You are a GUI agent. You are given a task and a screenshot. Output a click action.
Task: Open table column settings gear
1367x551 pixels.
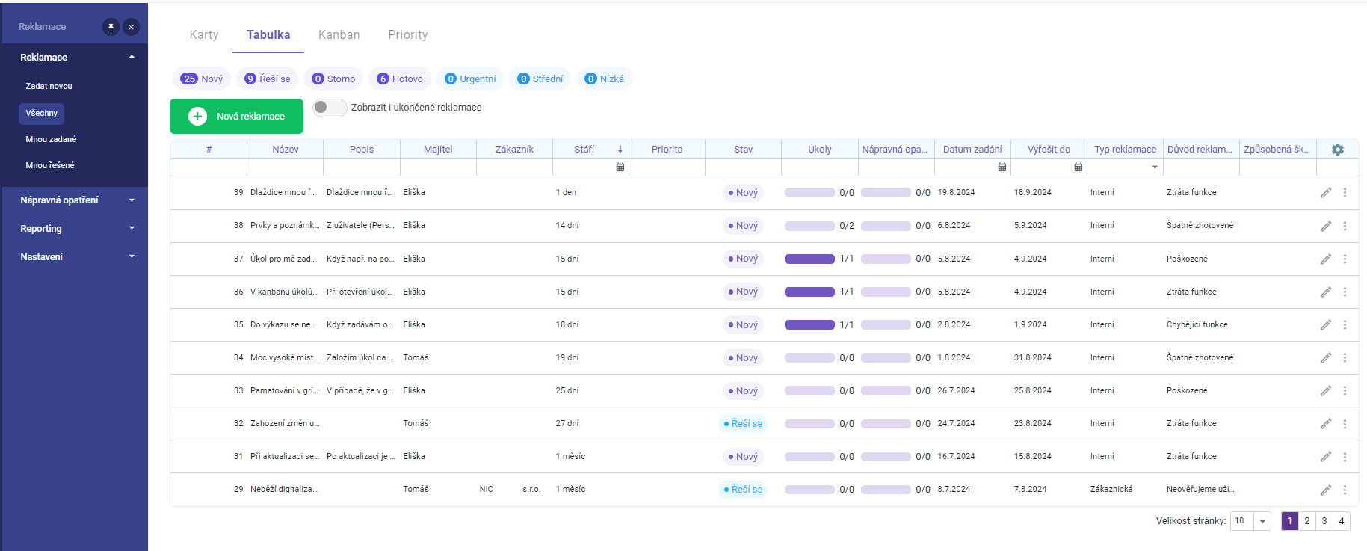1338,150
